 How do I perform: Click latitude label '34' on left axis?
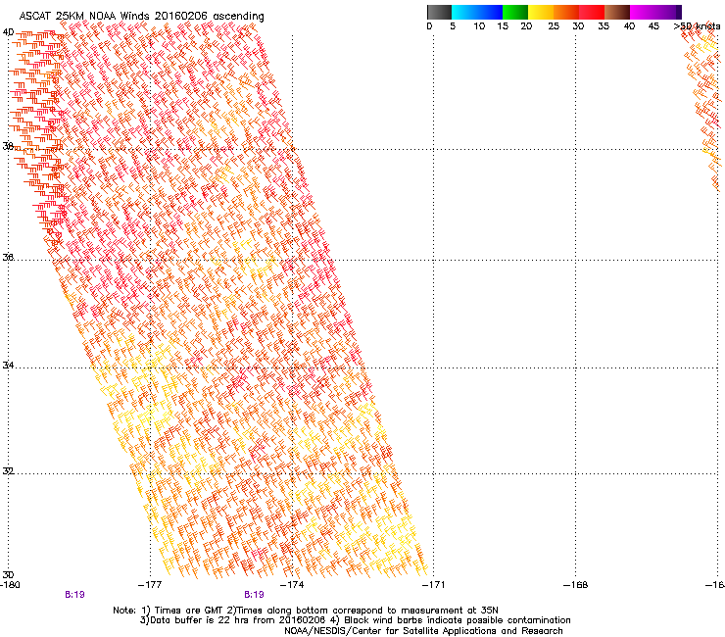8,366
